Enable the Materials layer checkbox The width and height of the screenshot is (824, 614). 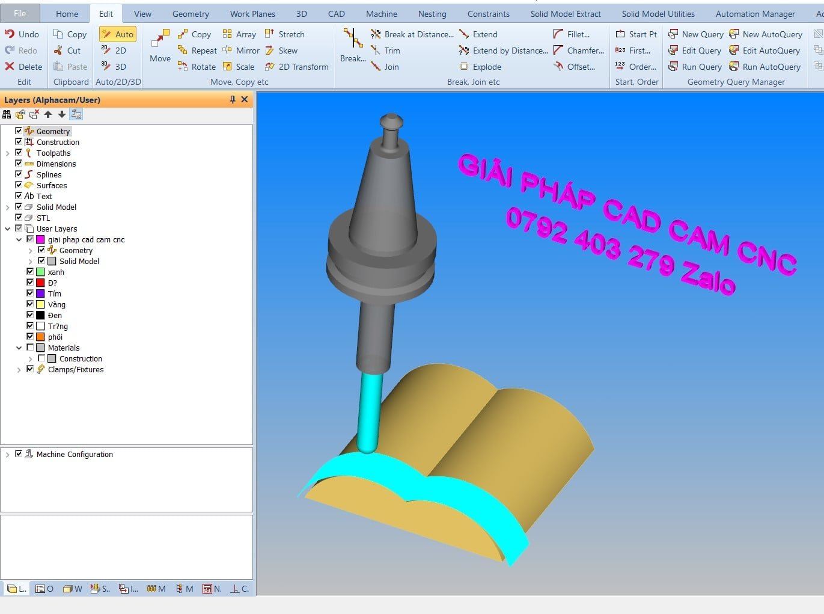point(30,348)
